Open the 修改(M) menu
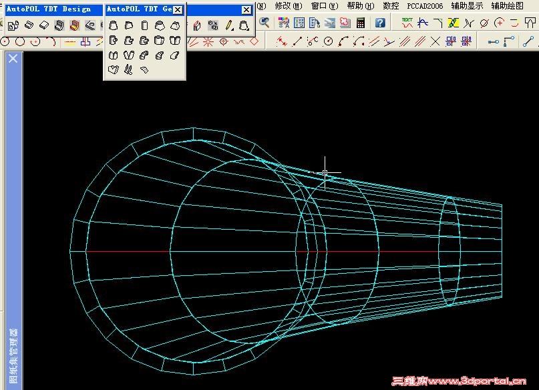The height and width of the screenshot is (390, 539). point(289,6)
